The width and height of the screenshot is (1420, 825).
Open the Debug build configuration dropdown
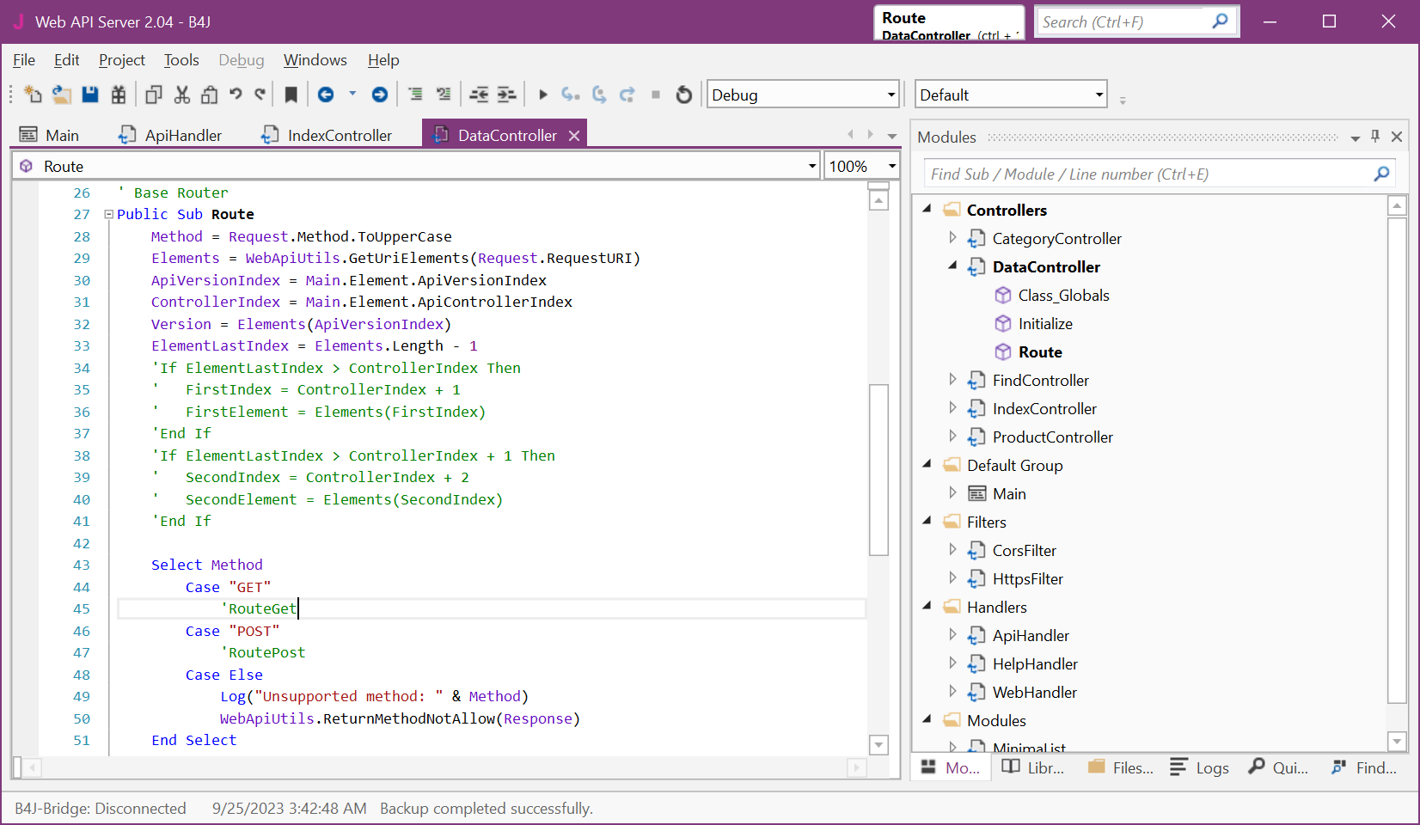point(891,95)
